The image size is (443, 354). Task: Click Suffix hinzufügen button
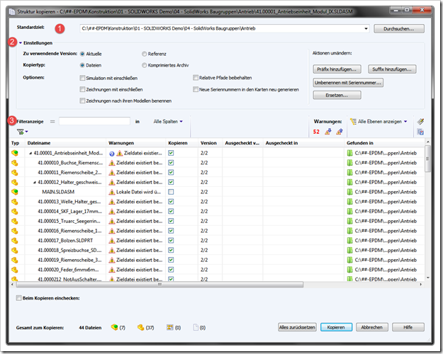[392, 69]
